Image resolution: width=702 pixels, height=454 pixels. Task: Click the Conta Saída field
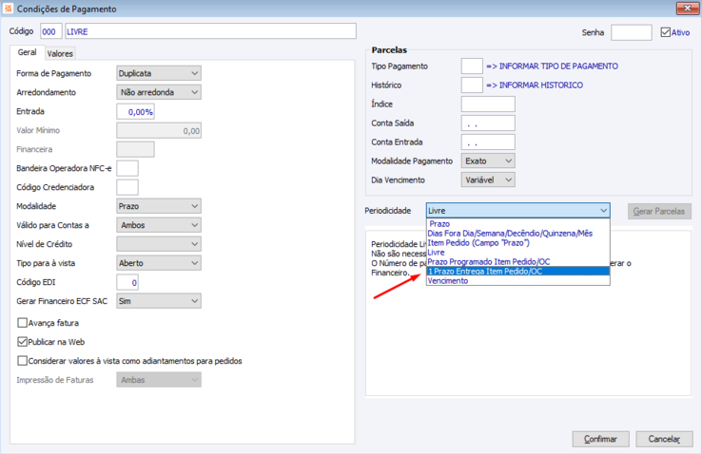pyautogui.click(x=488, y=123)
